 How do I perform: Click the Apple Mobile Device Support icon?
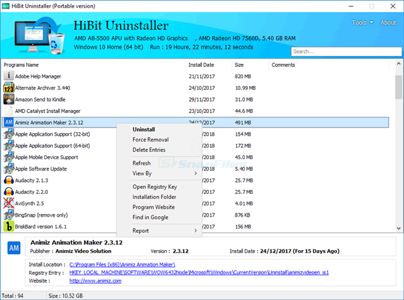pos(8,157)
